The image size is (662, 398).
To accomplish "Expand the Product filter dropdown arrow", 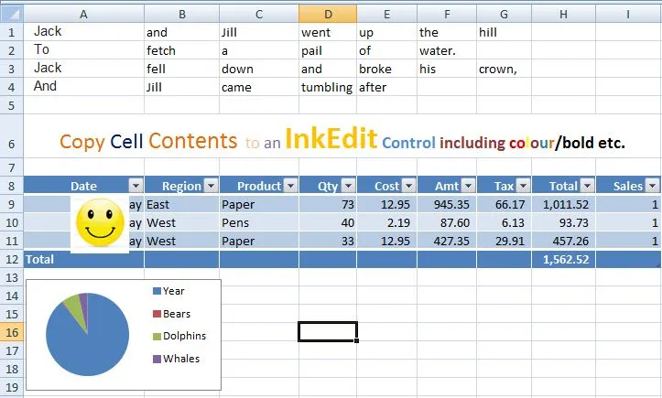I will 290,186.
